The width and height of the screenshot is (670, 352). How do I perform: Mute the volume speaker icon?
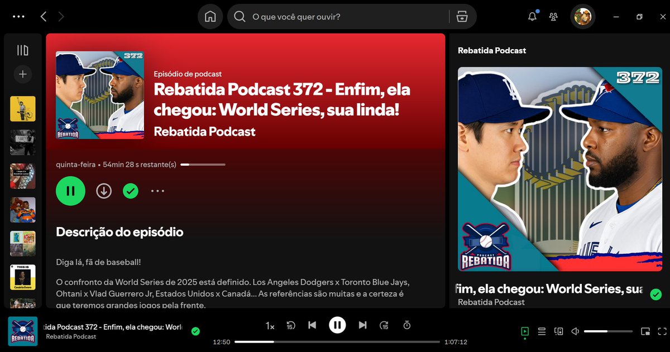click(x=575, y=331)
